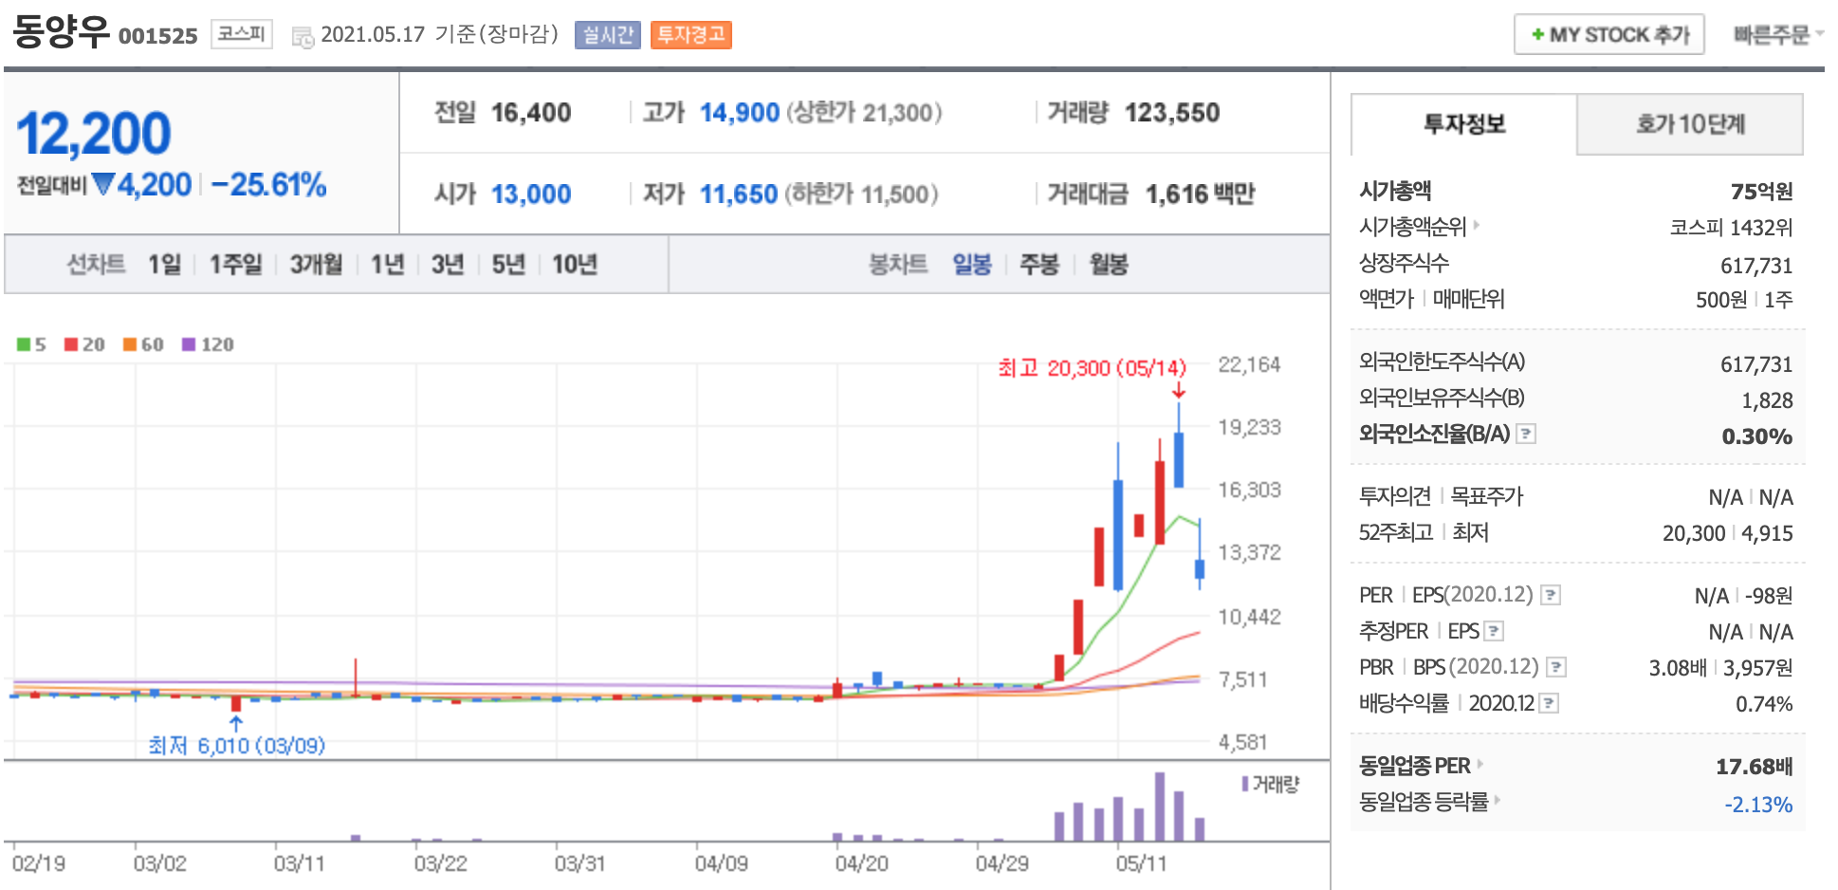Click the 전일 16,400 value
The width and height of the screenshot is (1838, 890).
530,112
